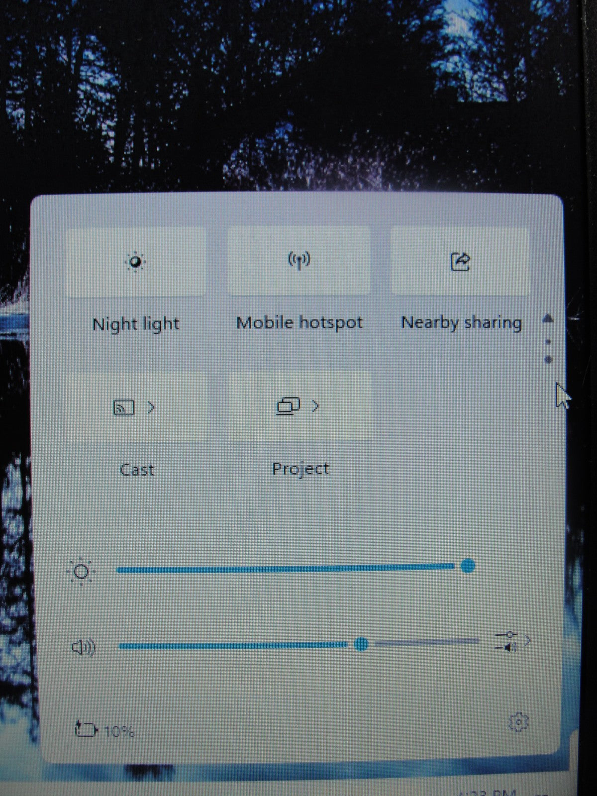The width and height of the screenshot is (597, 796).
Task: Click the Mobile hotspot label text
Action: coord(299,323)
